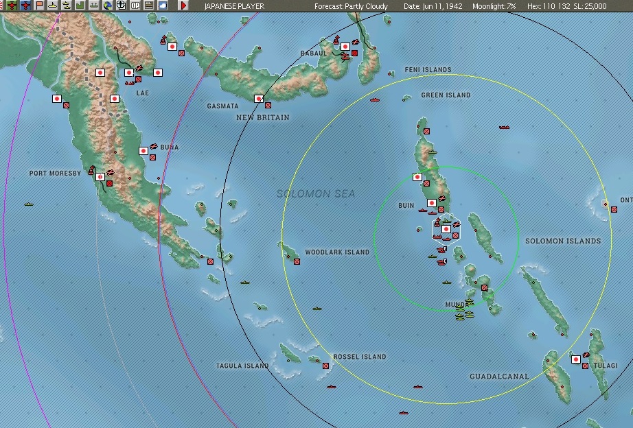Click the Hex: 110 132 coordinates text
The width and height of the screenshot is (633, 428).
point(549,6)
